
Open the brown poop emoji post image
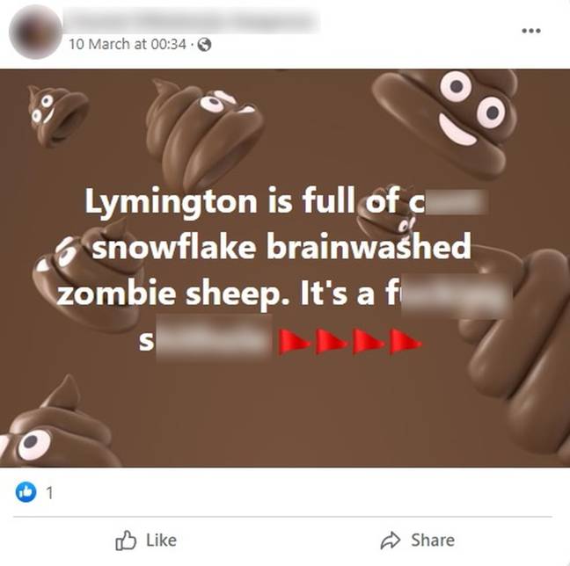(x=285, y=268)
